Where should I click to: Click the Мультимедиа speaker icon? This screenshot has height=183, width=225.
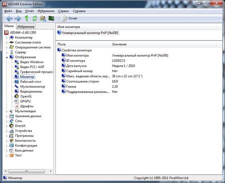[11, 111]
